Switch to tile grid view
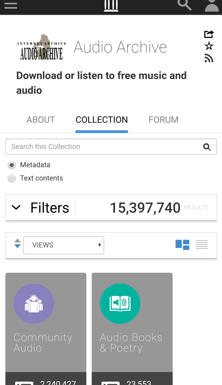This screenshot has height=385, width=222. pos(183,245)
